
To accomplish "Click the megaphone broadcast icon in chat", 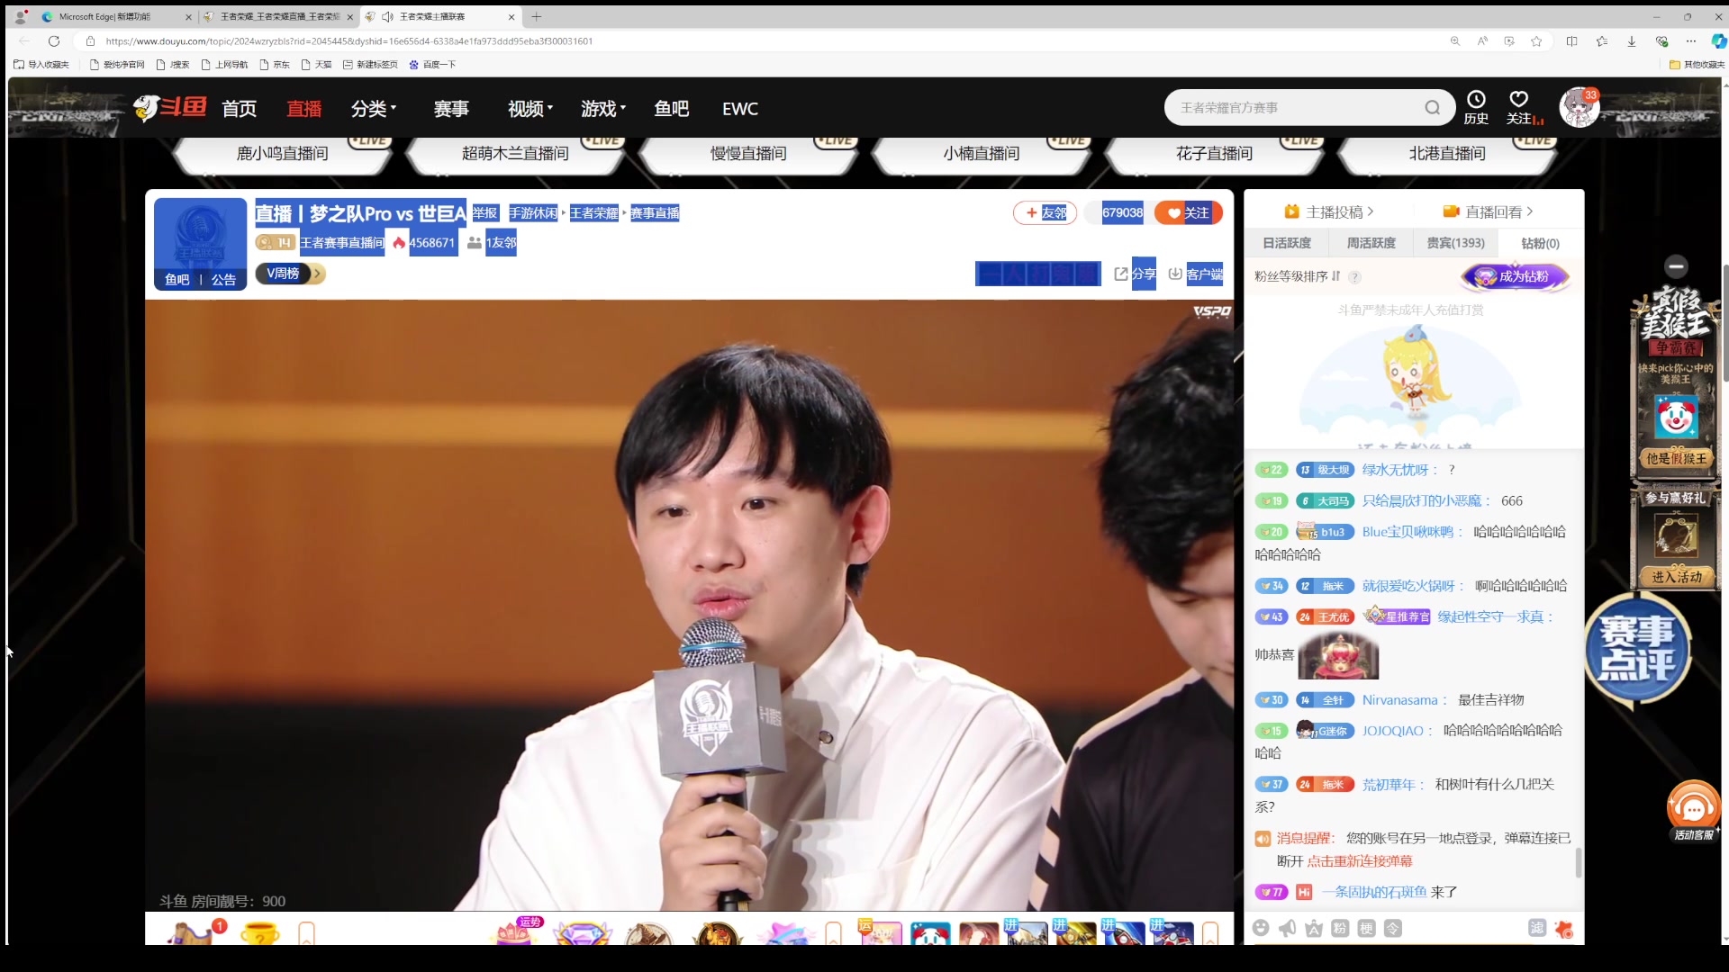I will (x=1287, y=928).
